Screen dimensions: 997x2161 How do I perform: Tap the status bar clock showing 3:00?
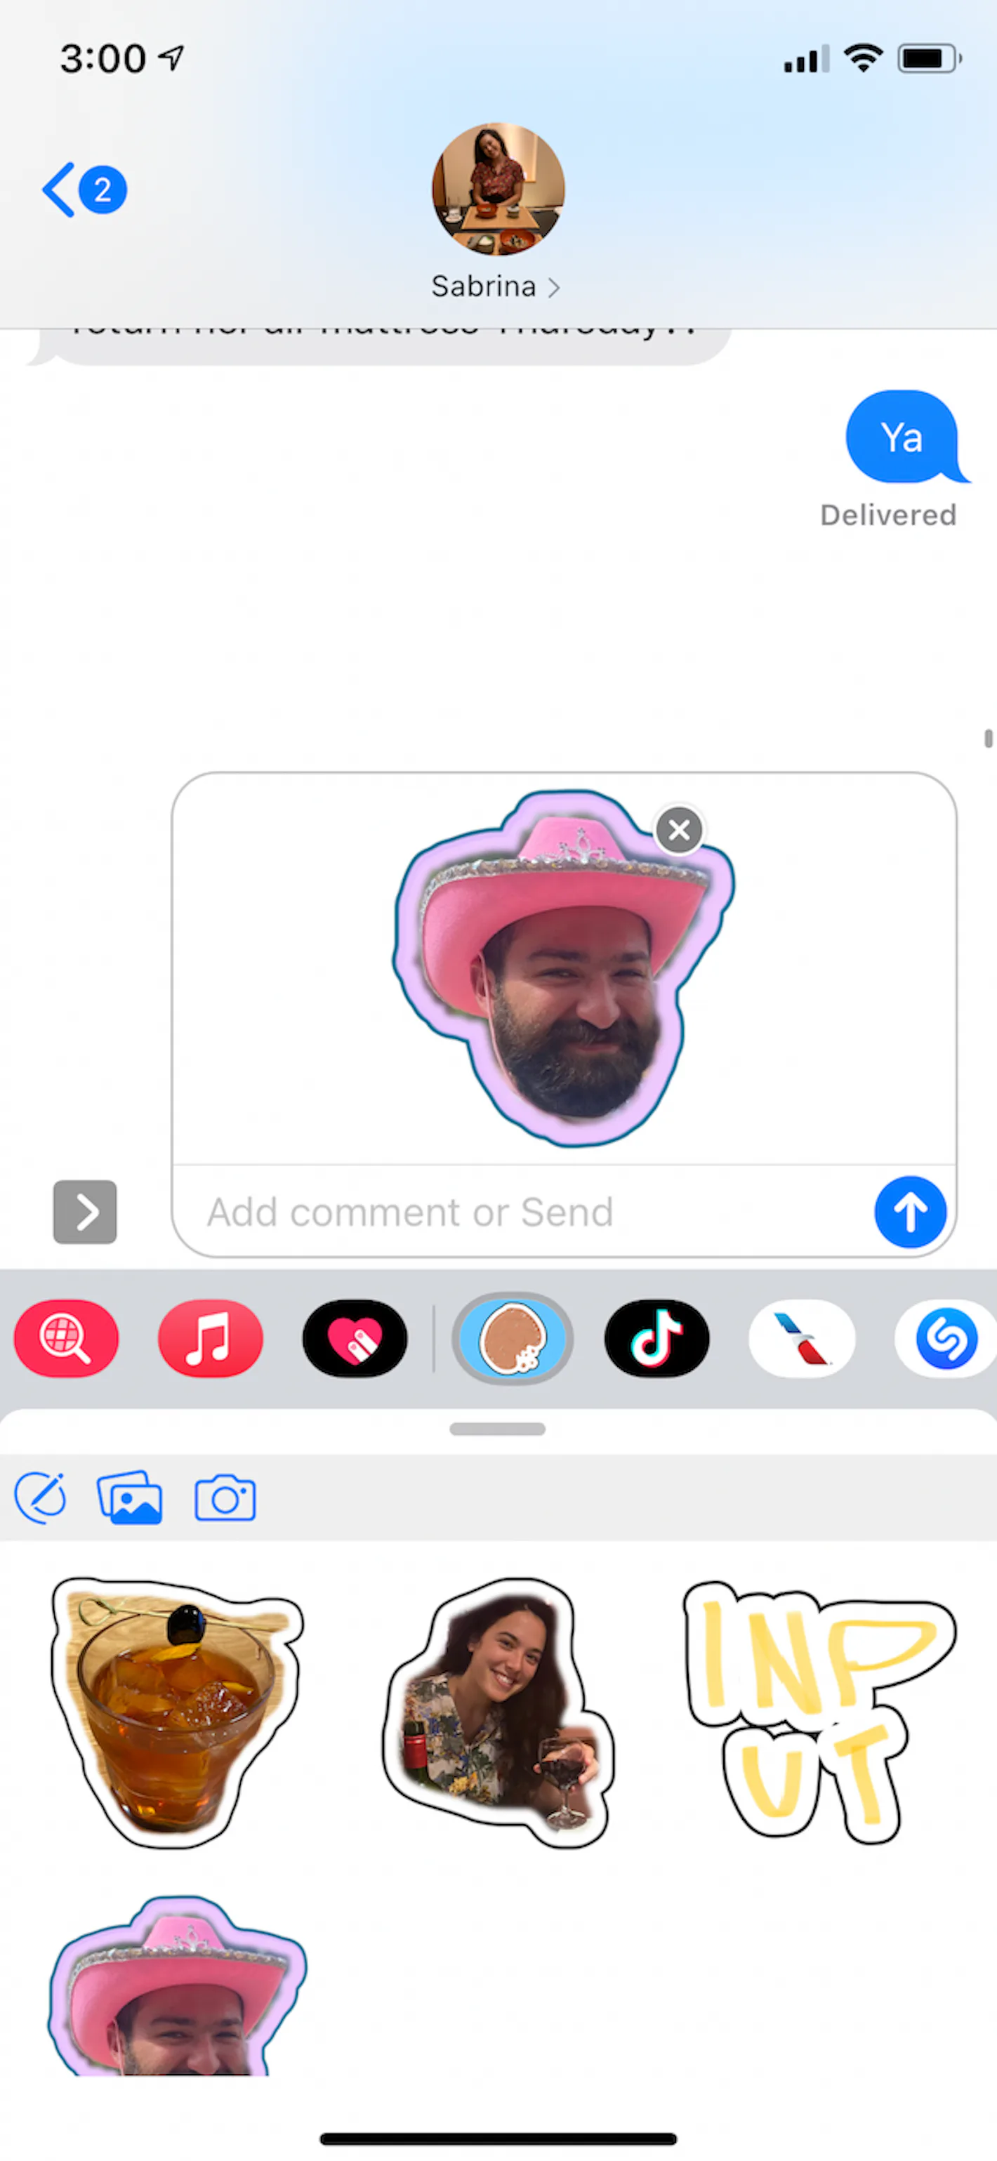click(x=103, y=59)
